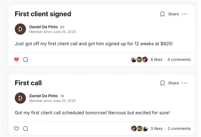Image resolution: width=201 pixels, height=137 pixels.
Task: Open comment bubble on "First client signed"
Action: 26,60
